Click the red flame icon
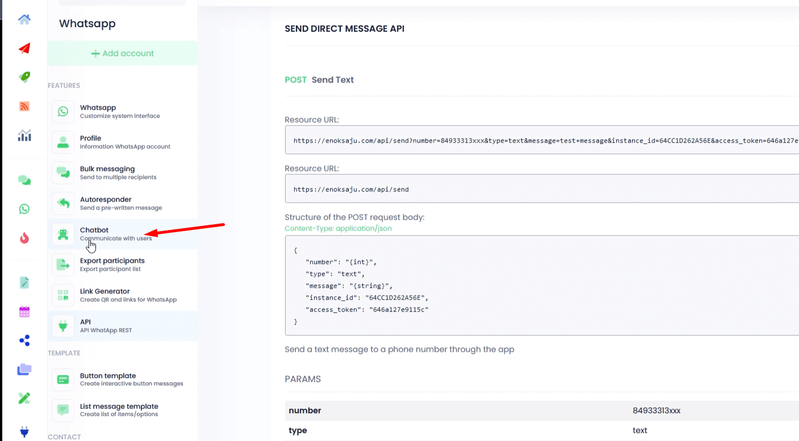The width and height of the screenshot is (799, 441). tap(24, 238)
